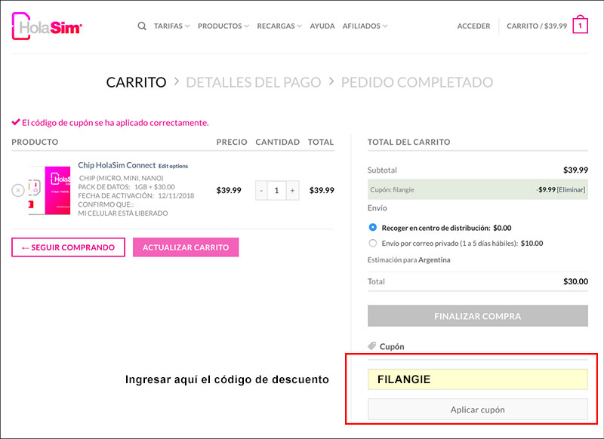Focus the coupon code field containing FILANGIE

click(x=478, y=379)
